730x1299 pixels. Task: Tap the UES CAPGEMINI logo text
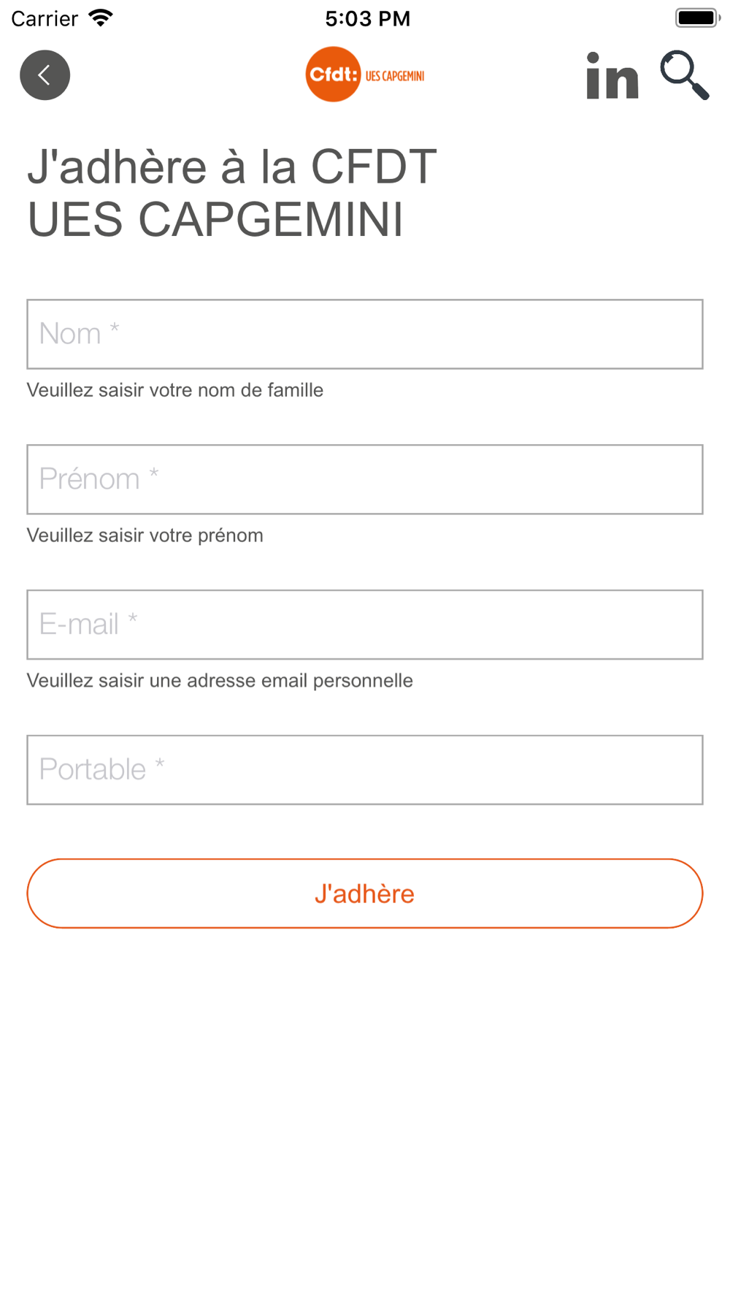click(x=395, y=76)
